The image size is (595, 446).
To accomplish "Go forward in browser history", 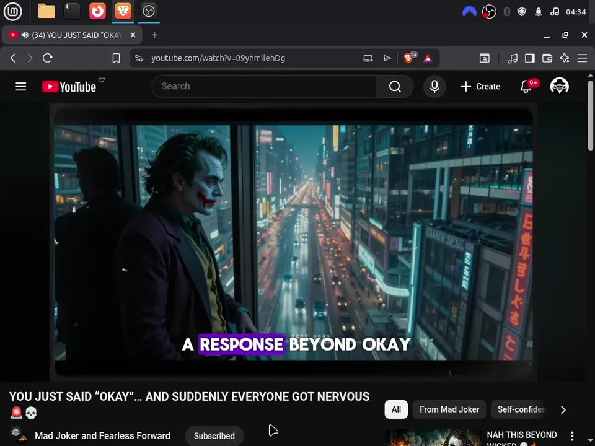I will point(30,58).
